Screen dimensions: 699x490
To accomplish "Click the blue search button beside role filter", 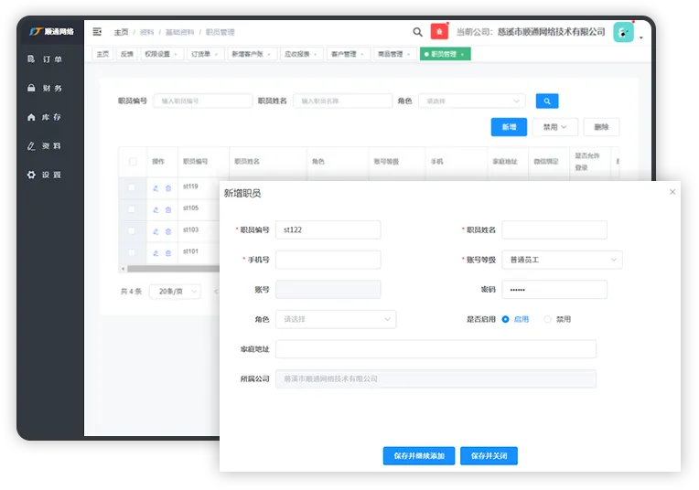I will pyautogui.click(x=546, y=101).
